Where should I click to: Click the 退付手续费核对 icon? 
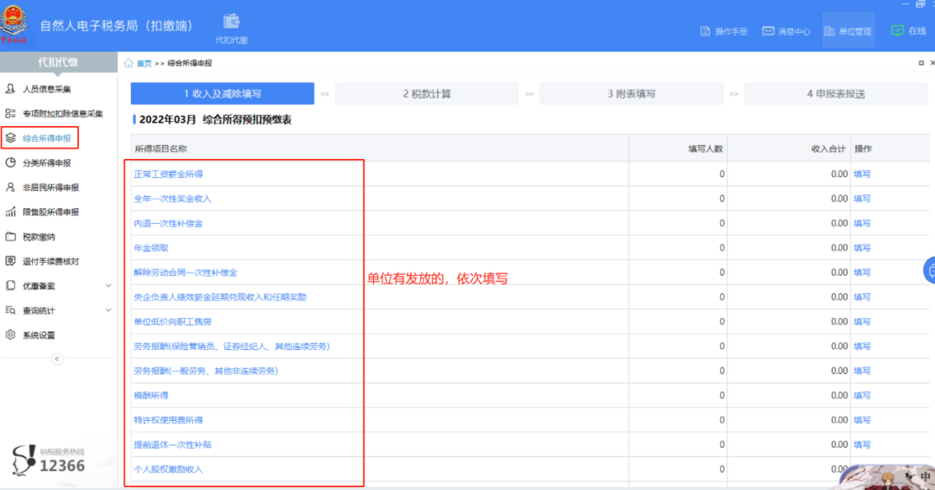point(10,261)
